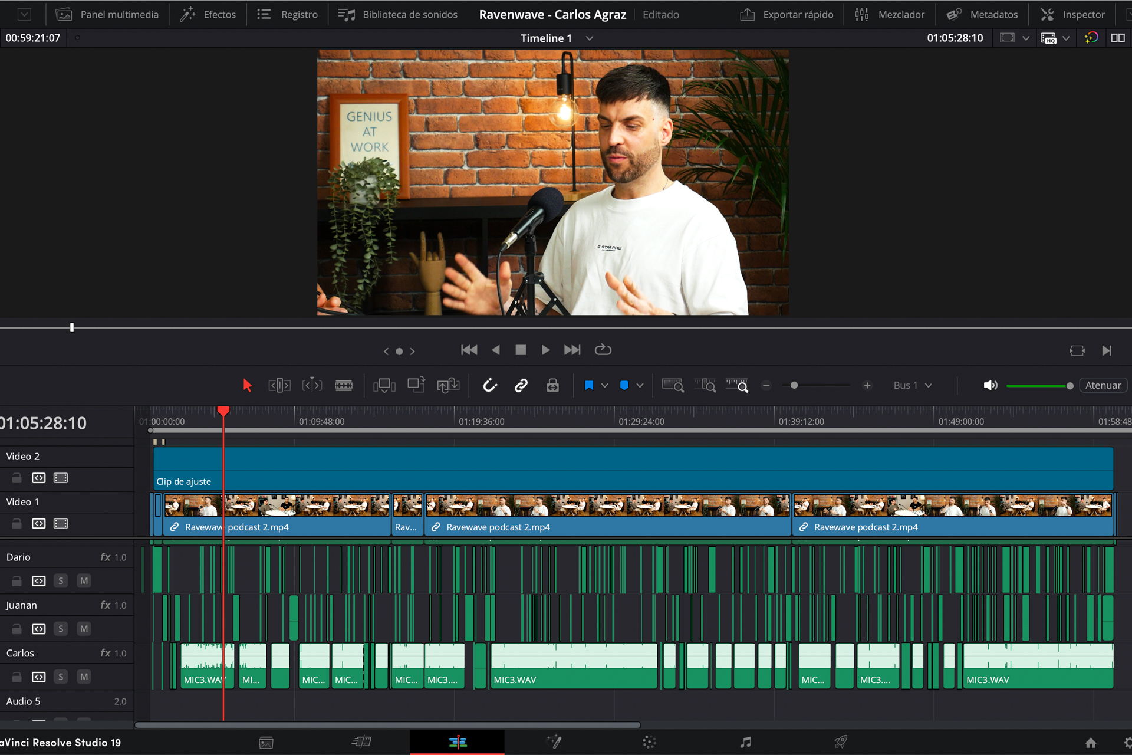Solo the Carlos audio track

(x=61, y=677)
